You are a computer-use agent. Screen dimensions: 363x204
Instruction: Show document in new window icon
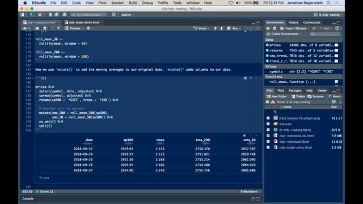tap(37, 28)
